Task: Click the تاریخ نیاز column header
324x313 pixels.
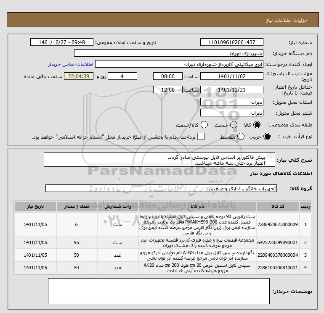Action: pos(35,206)
